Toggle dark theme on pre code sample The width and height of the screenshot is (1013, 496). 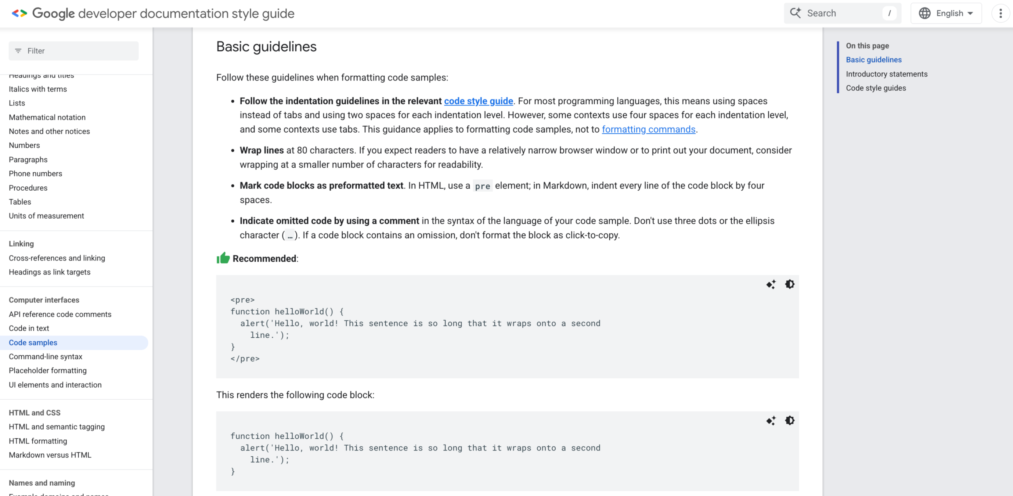pos(790,284)
